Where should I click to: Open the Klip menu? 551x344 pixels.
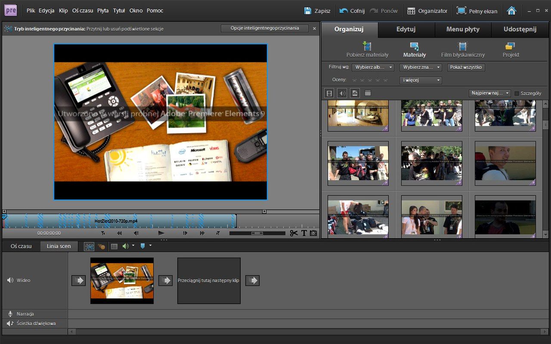click(x=63, y=11)
